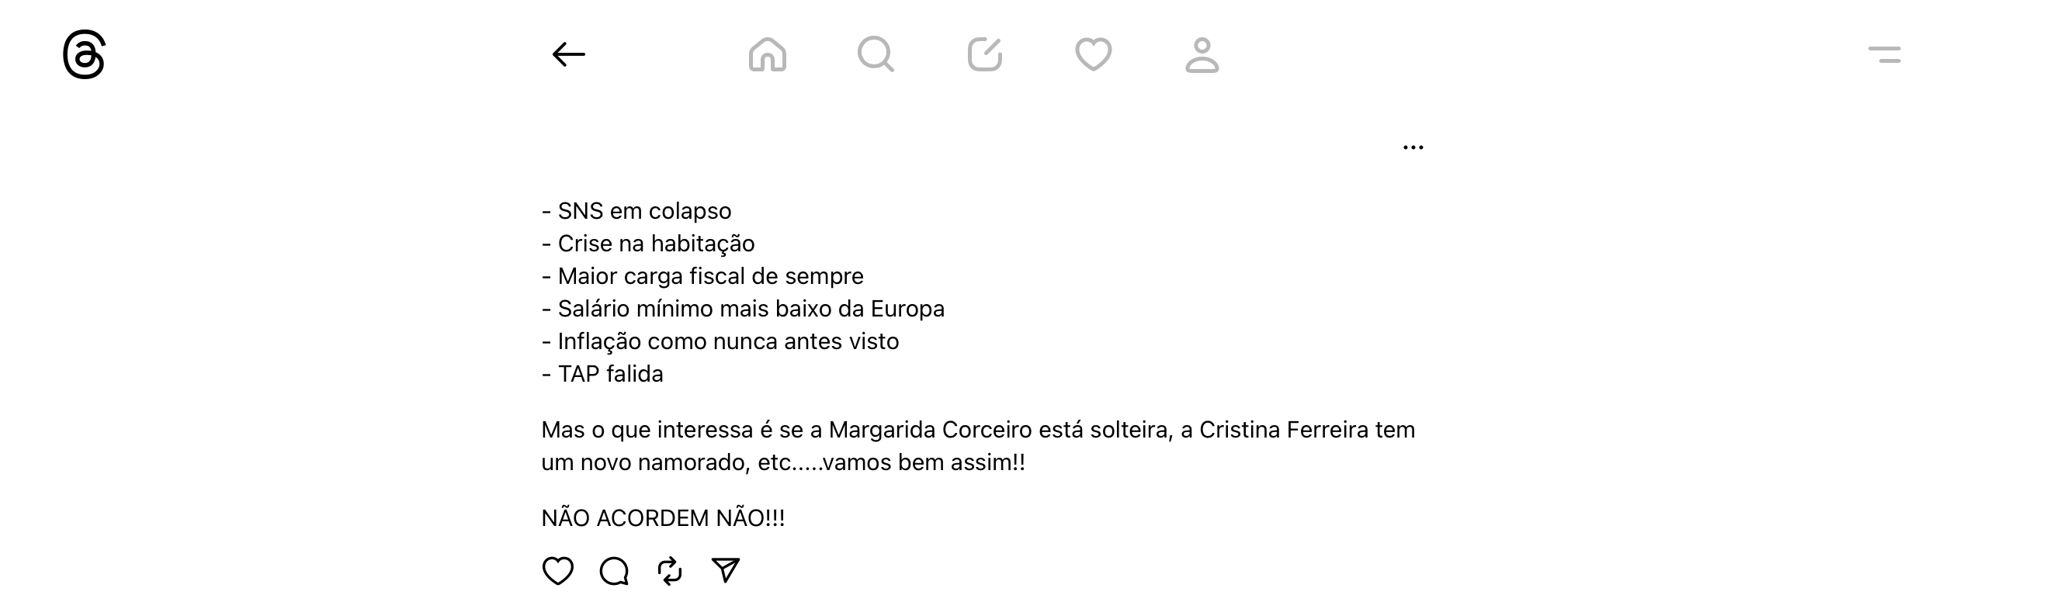Click the Margarida Corceiro sentence
Screen dimensions: 2060x602
pyautogui.click(x=978, y=446)
